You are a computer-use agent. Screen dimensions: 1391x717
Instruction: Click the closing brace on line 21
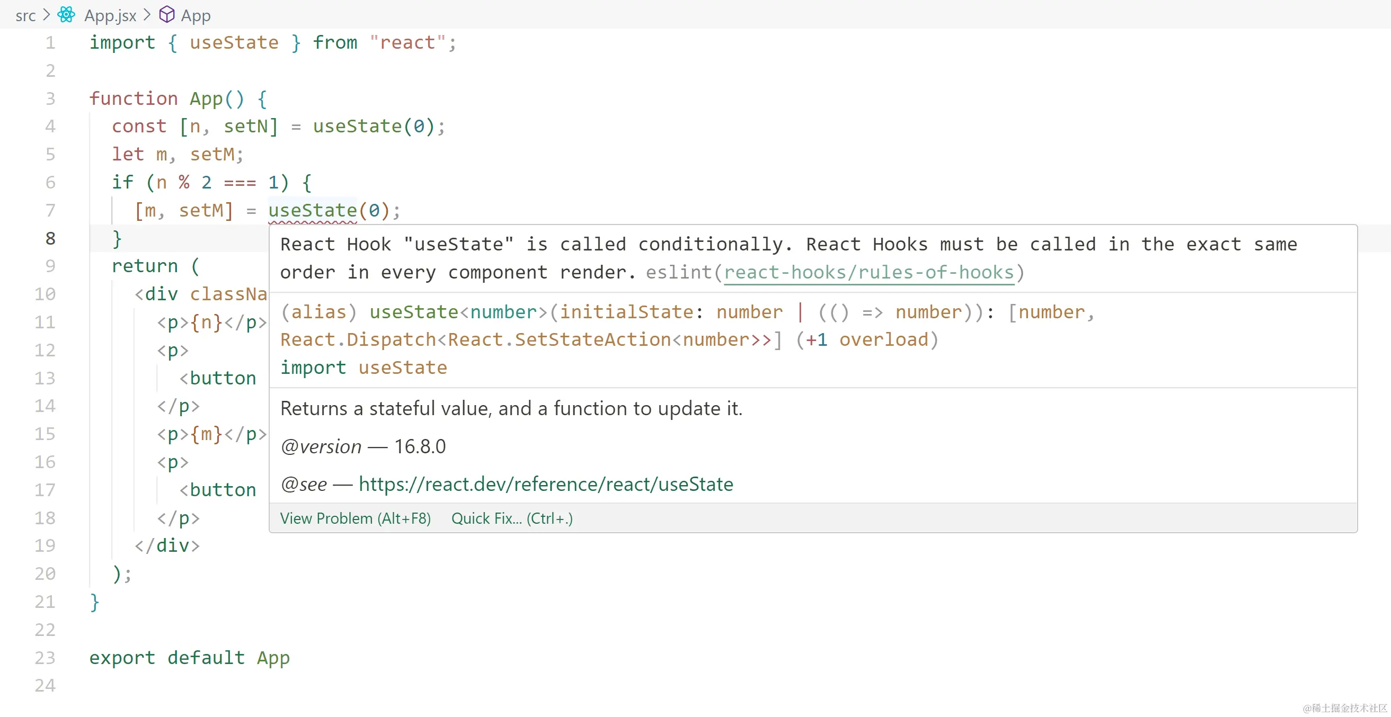[x=94, y=602]
